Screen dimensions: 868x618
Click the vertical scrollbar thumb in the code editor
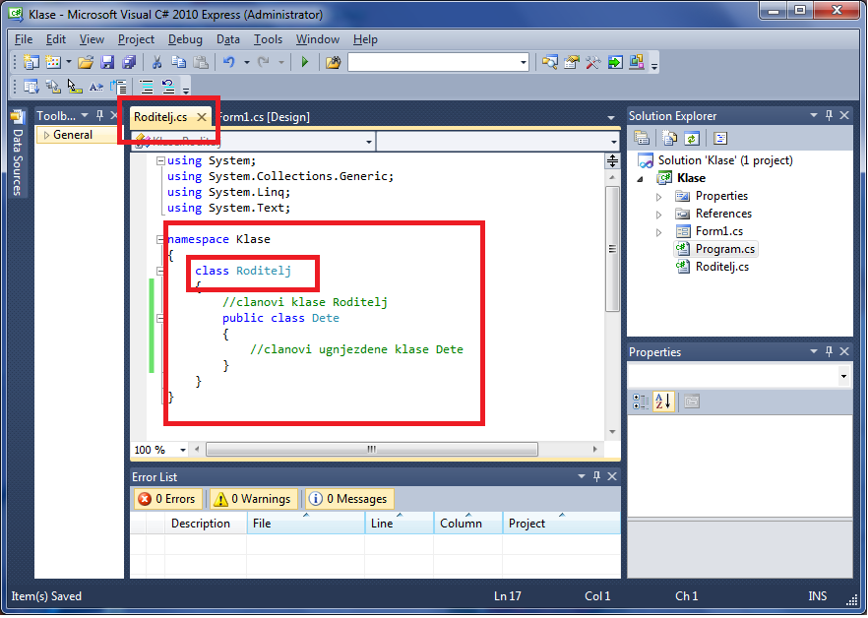(612, 249)
